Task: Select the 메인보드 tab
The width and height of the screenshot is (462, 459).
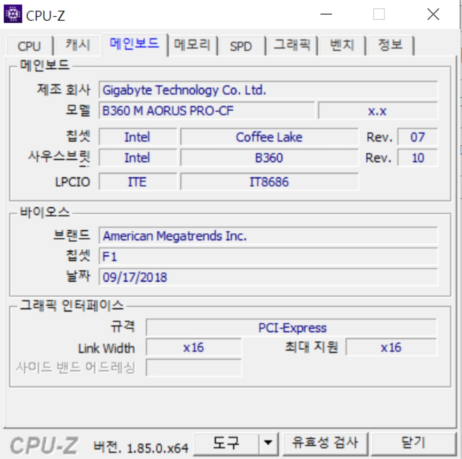Action: (134, 44)
